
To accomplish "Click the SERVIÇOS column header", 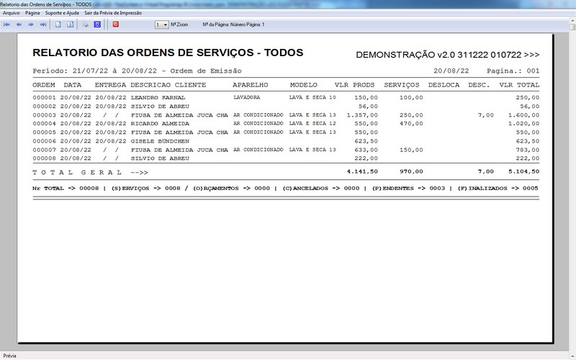I will tap(402, 85).
